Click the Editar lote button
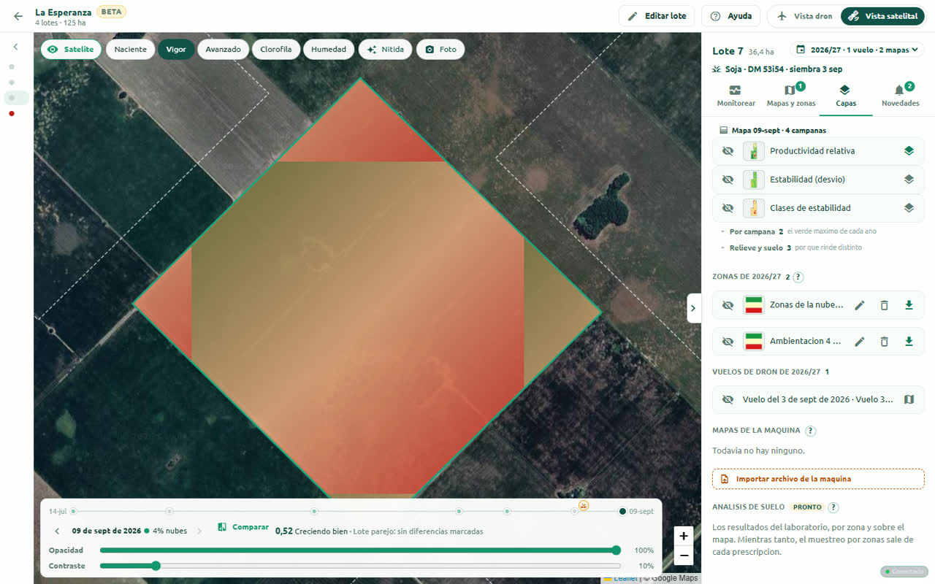The image size is (935, 584). click(657, 16)
